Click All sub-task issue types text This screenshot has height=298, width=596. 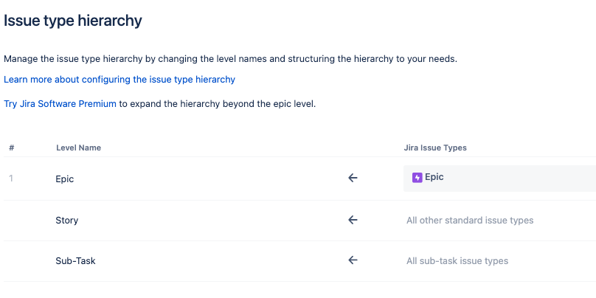pos(457,261)
